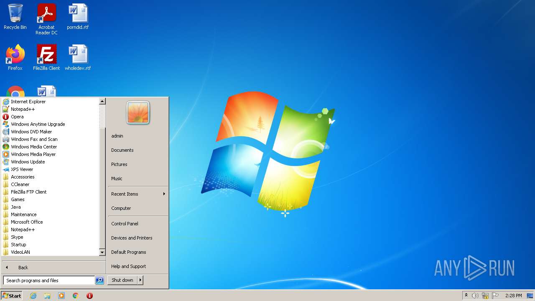Expand the Accessories folder

point(50,177)
